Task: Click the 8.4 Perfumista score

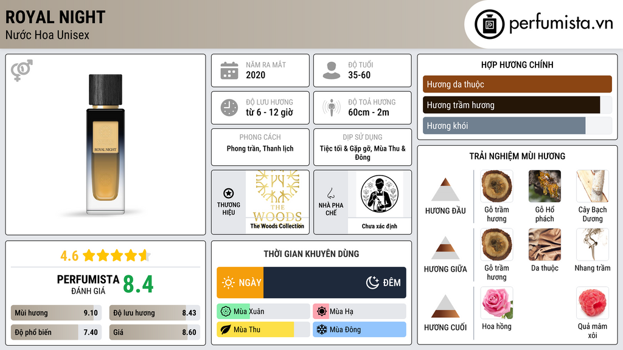Action: [x=138, y=284]
